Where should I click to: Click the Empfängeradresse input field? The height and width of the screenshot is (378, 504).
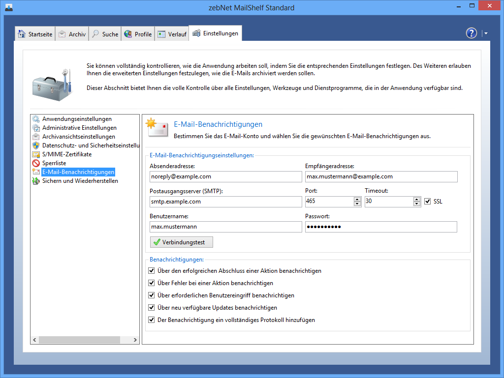pos(381,177)
